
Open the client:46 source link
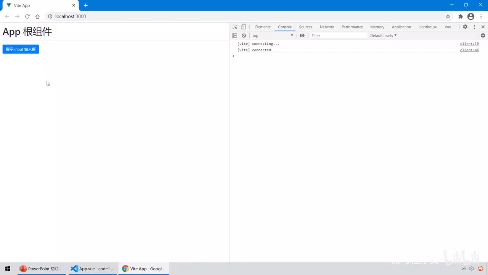pyautogui.click(x=469, y=50)
